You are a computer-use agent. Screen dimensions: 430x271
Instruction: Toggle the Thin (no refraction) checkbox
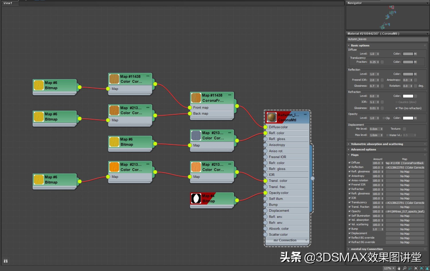point(396,108)
